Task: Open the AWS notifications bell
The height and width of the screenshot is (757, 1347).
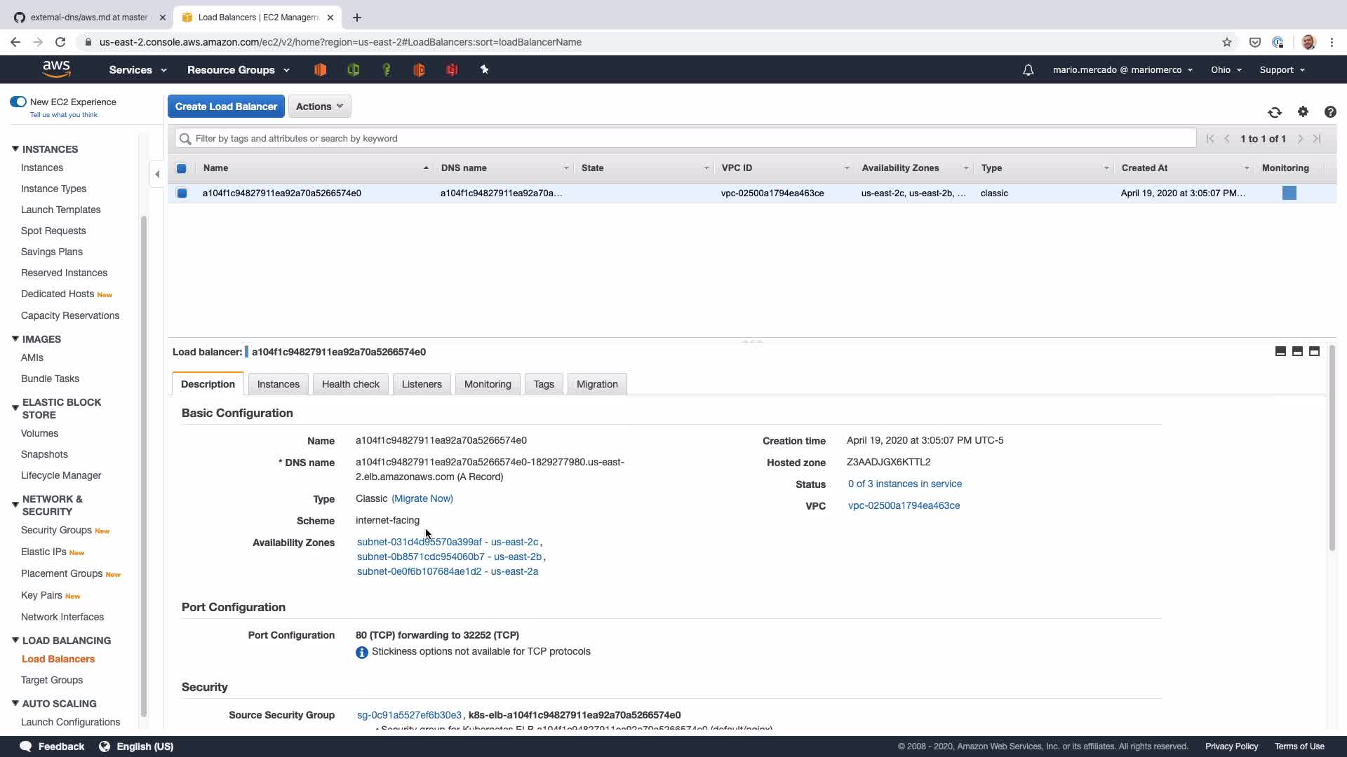Action: tap(1028, 70)
